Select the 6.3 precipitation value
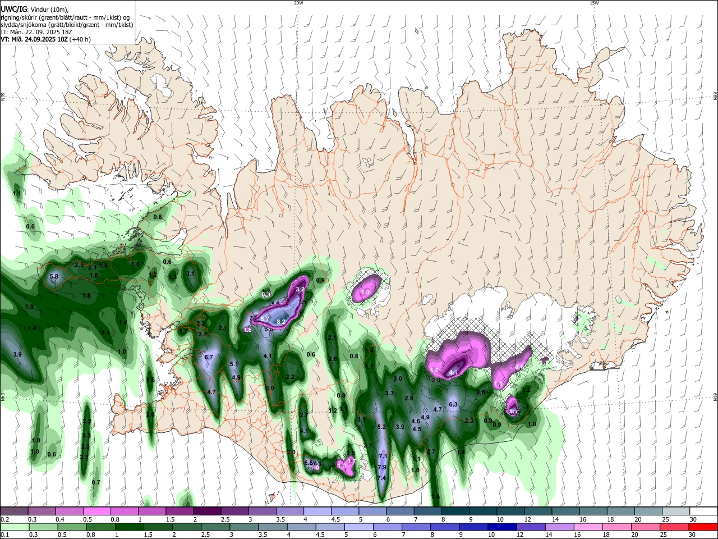The width and height of the screenshot is (718, 539). [454, 404]
